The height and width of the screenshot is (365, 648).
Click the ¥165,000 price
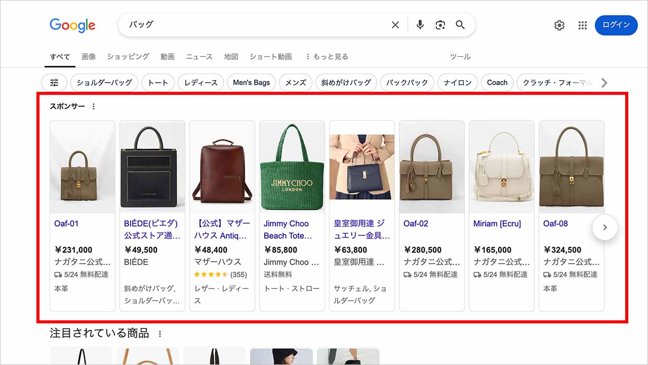tap(493, 250)
